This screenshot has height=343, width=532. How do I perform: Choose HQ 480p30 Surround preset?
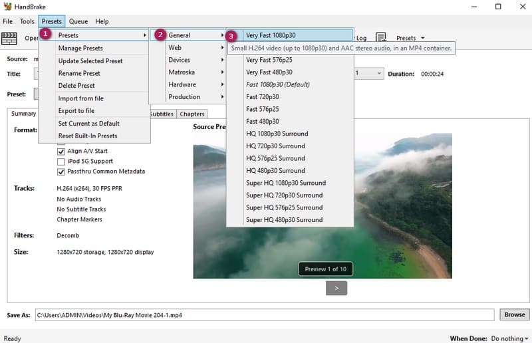coord(290,171)
